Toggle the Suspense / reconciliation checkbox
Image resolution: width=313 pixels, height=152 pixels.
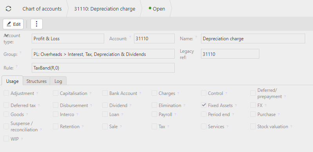[6, 126]
